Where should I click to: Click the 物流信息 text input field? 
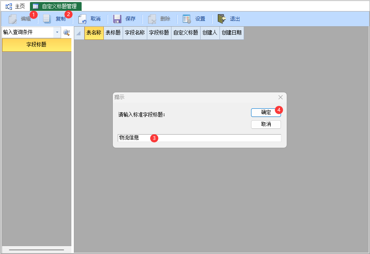coord(199,138)
